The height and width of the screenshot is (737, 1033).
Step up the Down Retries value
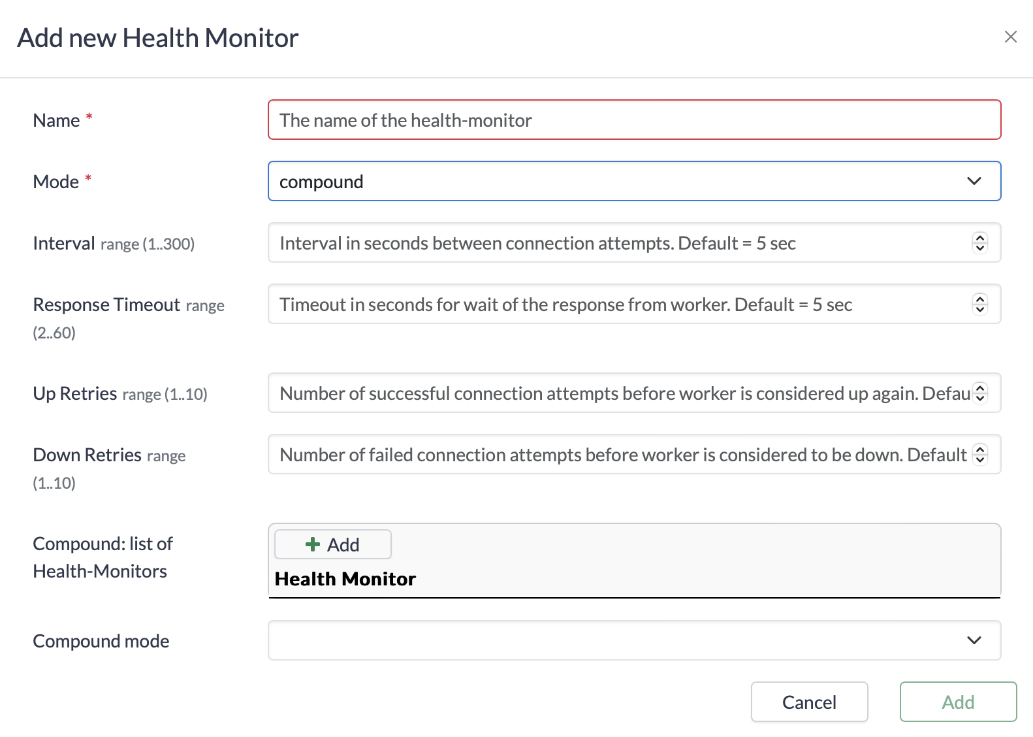coord(979,450)
